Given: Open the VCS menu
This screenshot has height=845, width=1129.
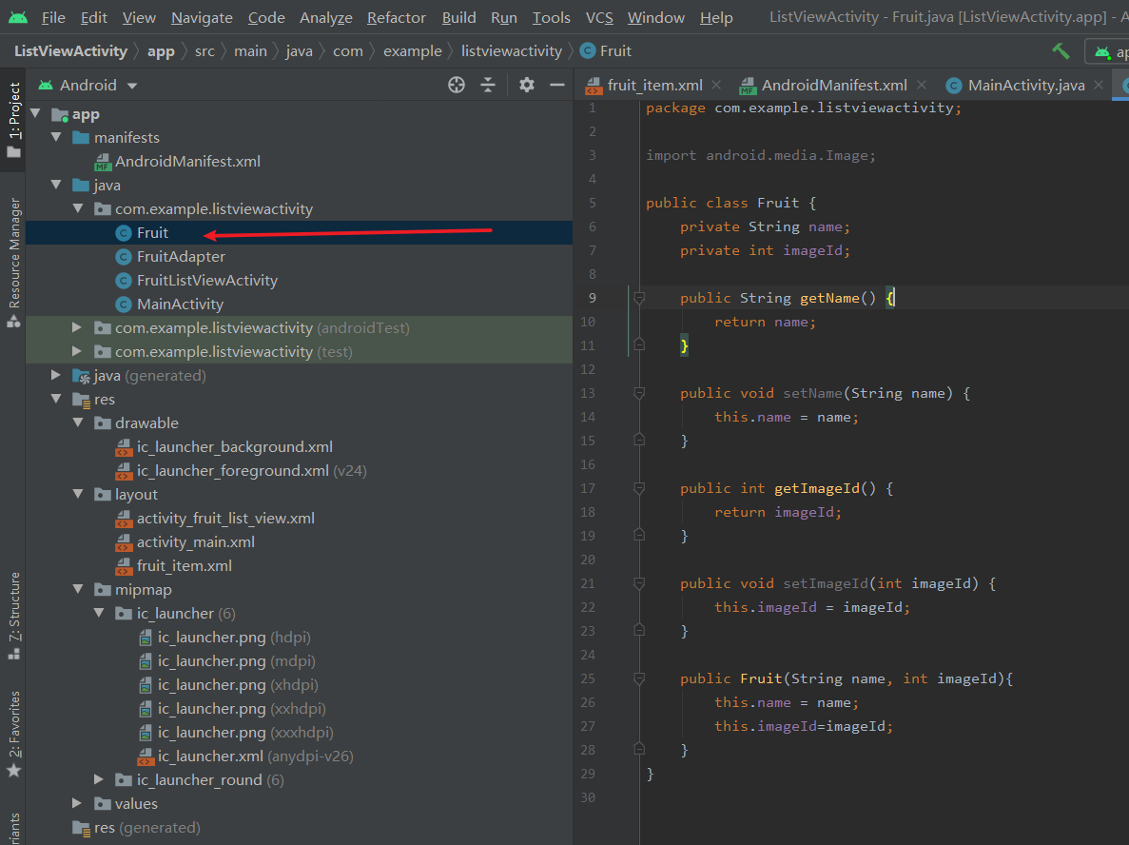Looking at the screenshot, I should point(599,17).
